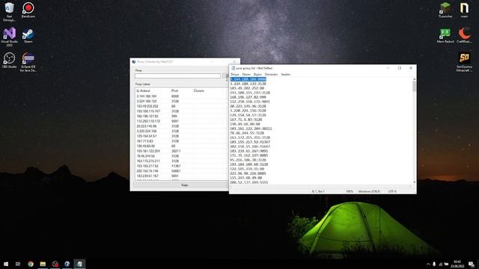Open the Visual Studio 2022 desktop shortcut
The height and width of the screenshot is (269, 479).
[x=9, y=37]
